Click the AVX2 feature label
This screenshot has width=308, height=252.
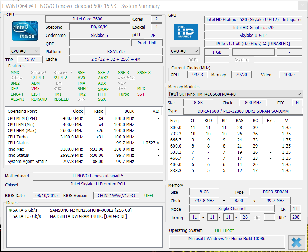click(103, 78)
